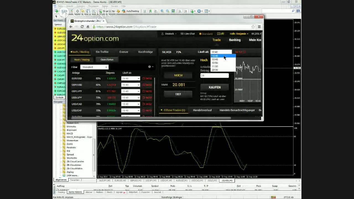Open the Trade section

217,40
